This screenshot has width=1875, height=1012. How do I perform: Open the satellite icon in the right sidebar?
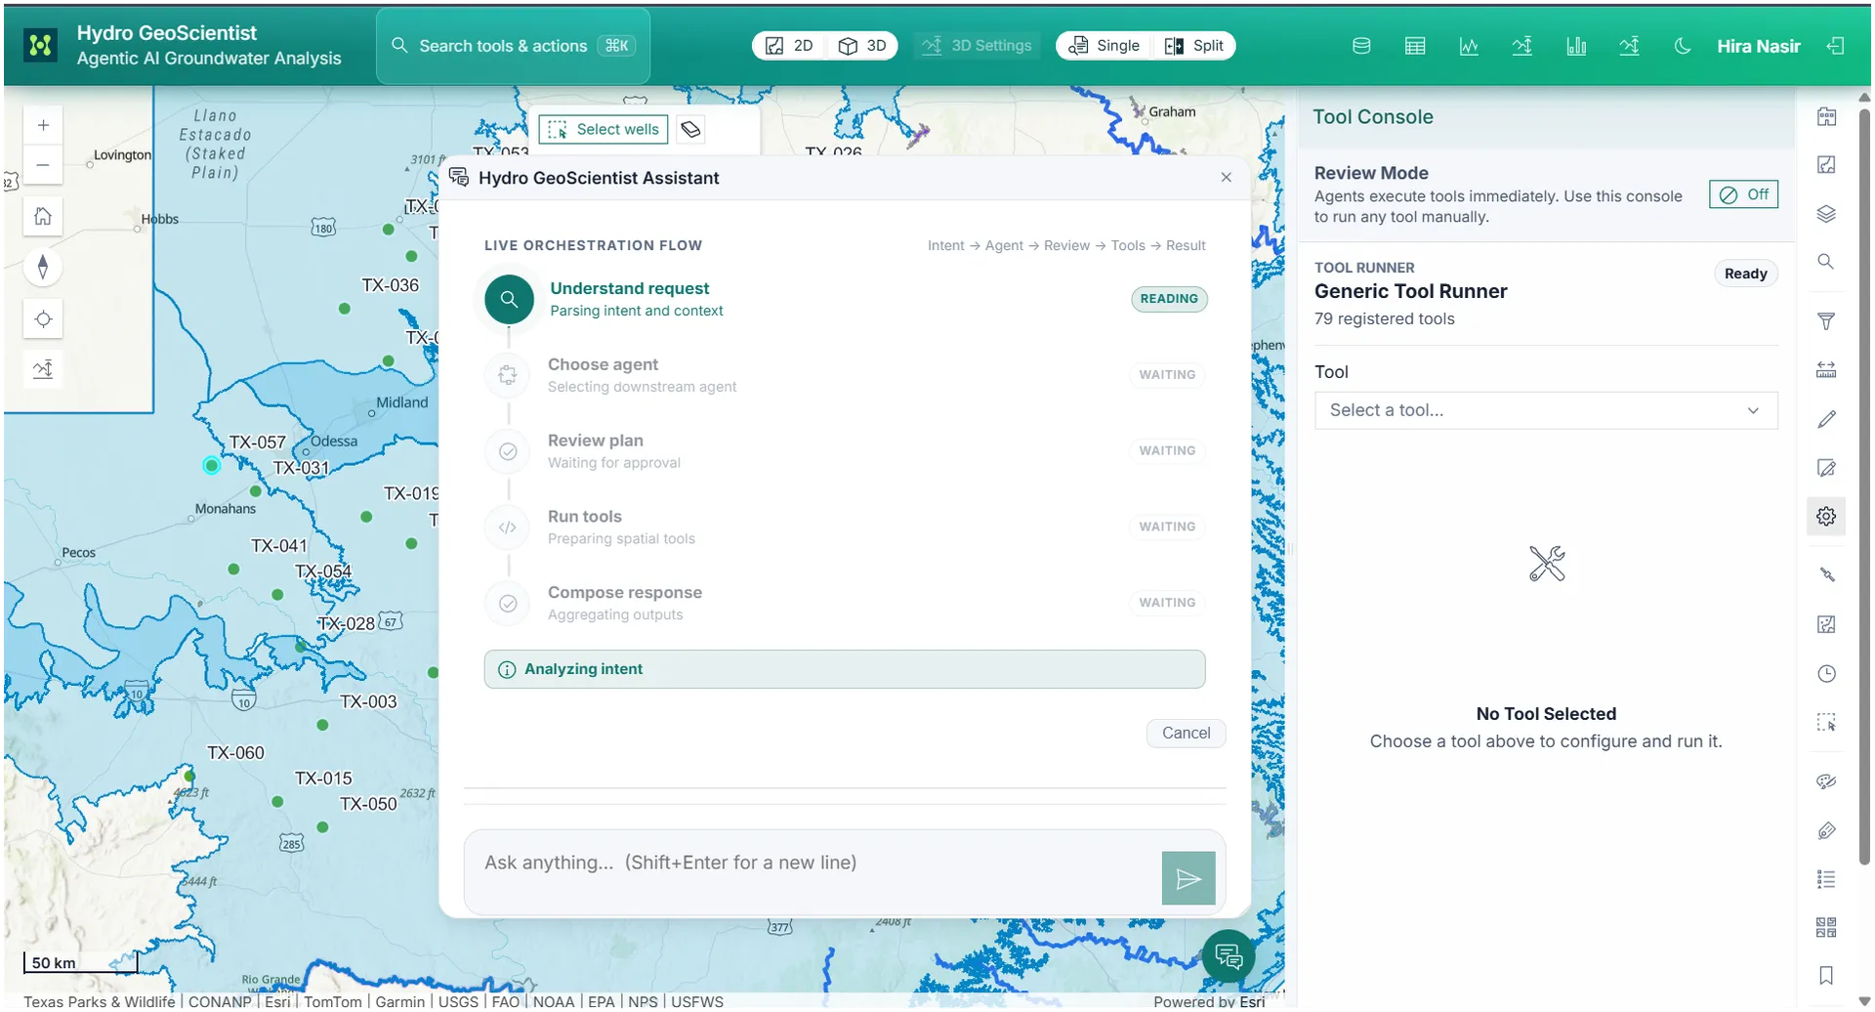click(x=1826, y=574)
